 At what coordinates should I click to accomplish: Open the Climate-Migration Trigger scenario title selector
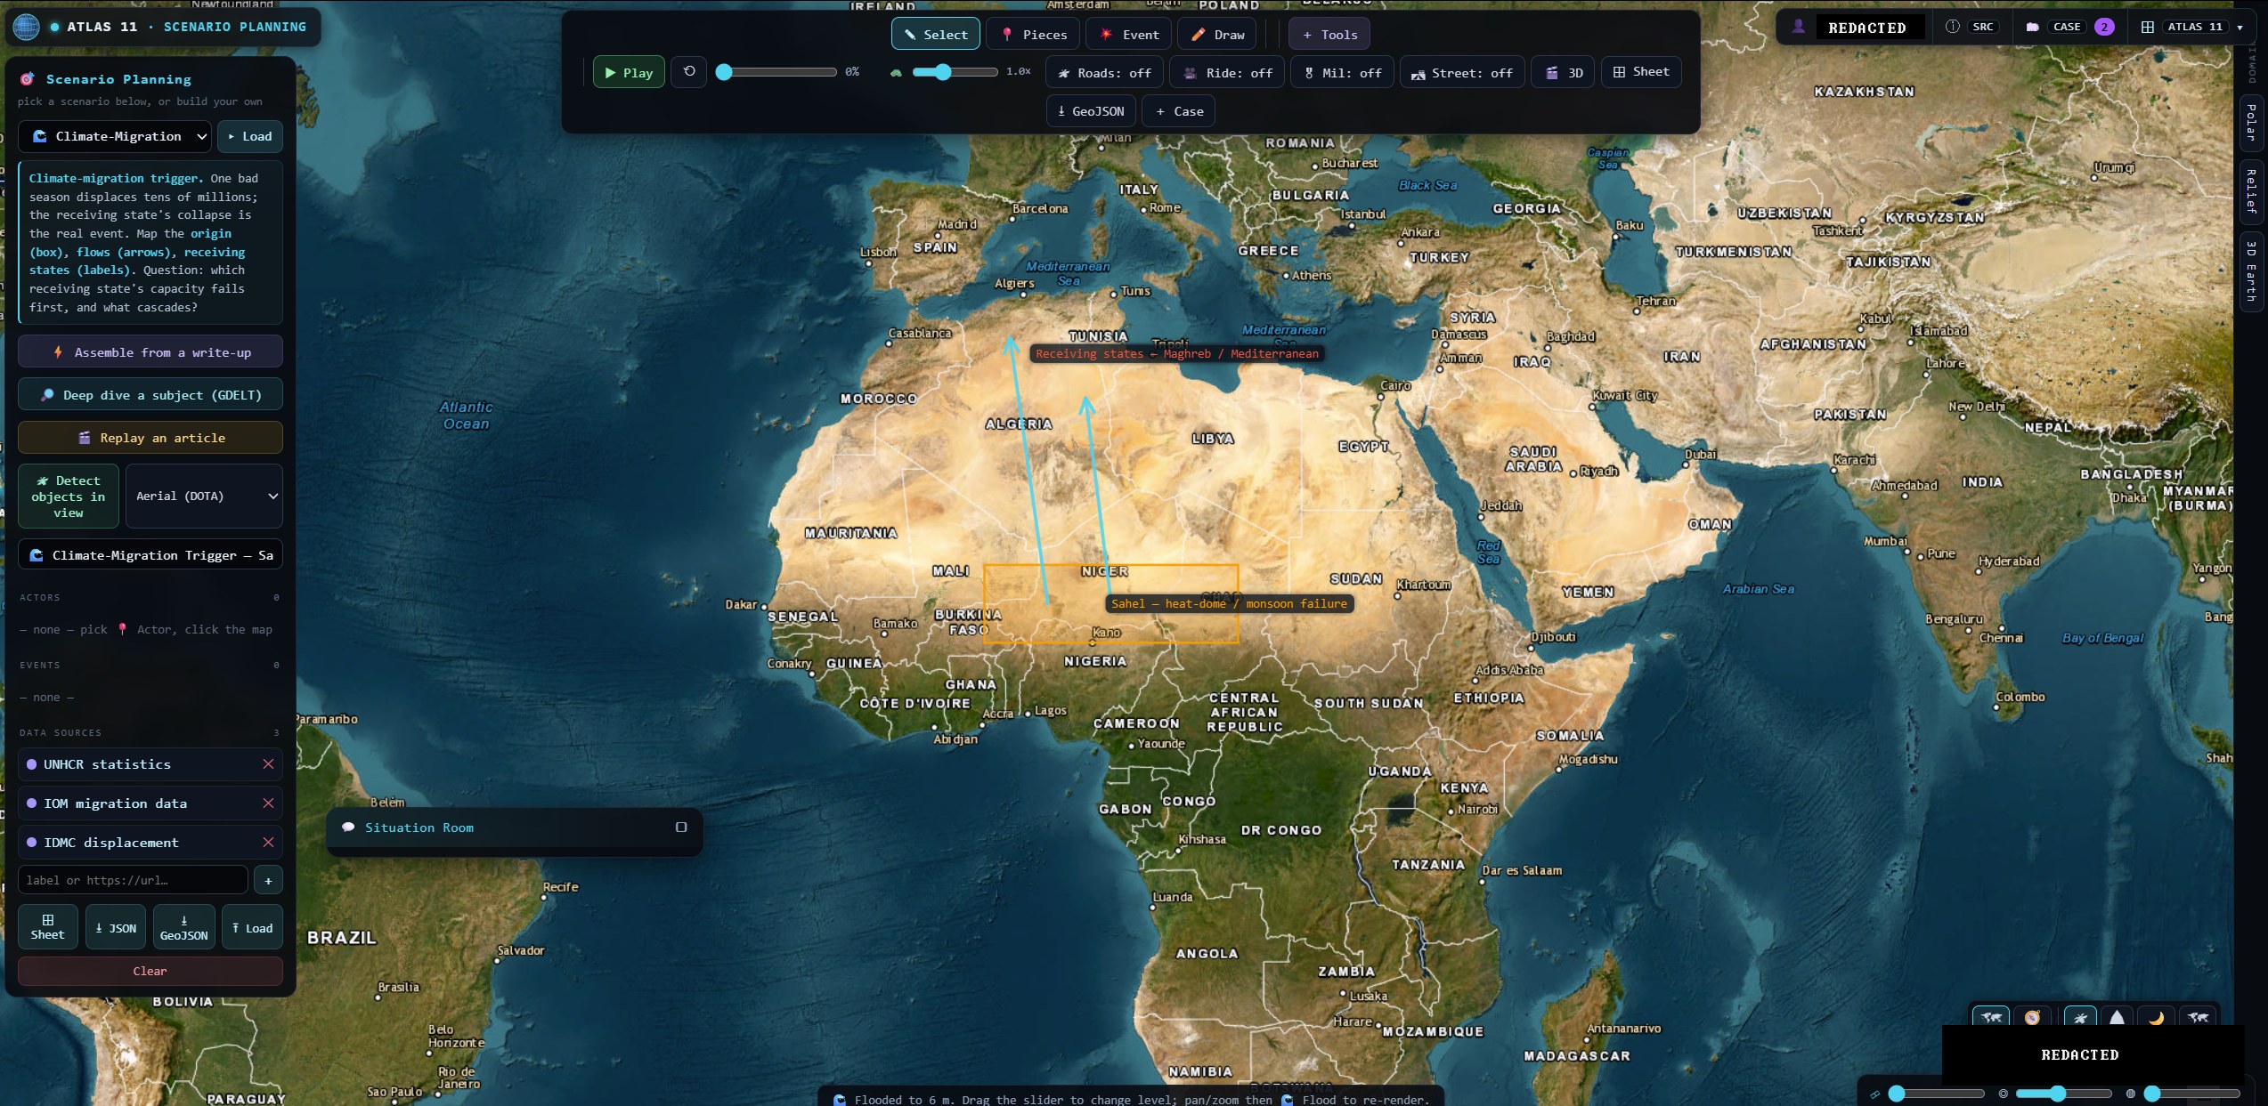(150, 554)
